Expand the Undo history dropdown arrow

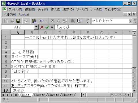[x=46, y=21]
